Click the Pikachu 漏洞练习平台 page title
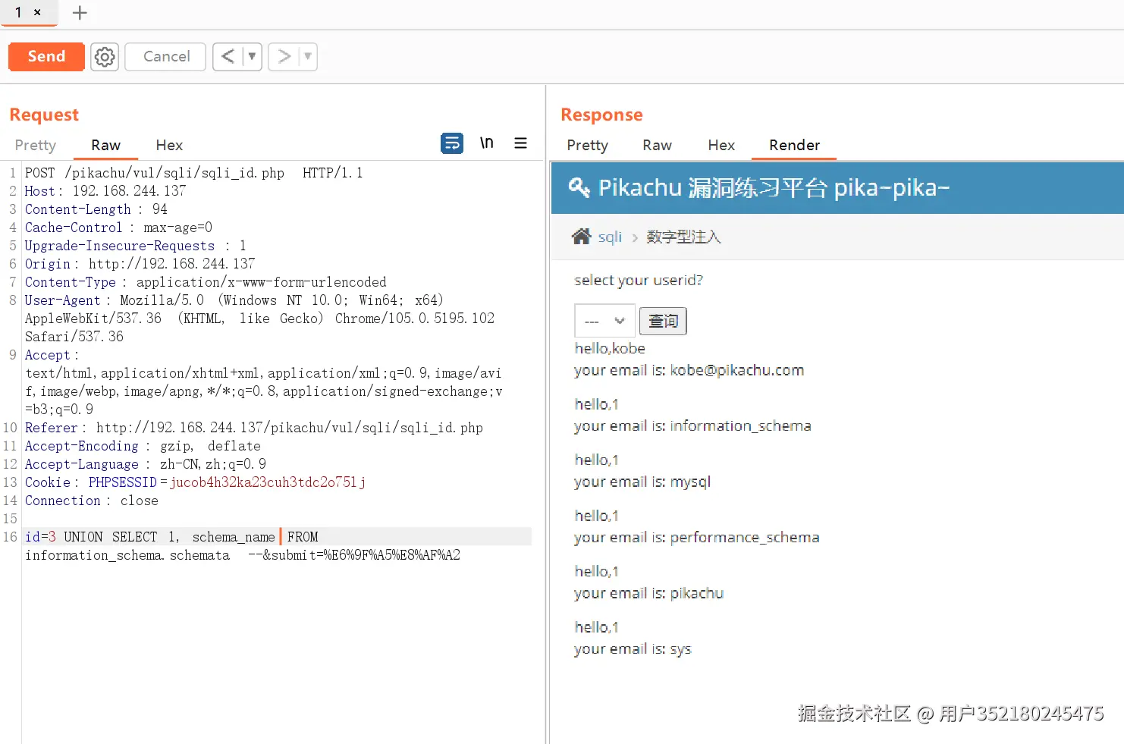1124x744 pixels. coord(774,187)
